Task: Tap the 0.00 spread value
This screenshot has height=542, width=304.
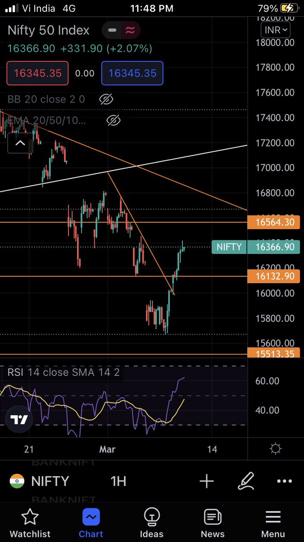Action: [x=85, y=73]
